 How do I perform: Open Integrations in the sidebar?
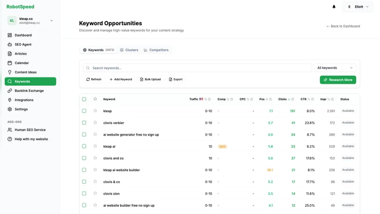pyautogui.click(x=30, y=100)
